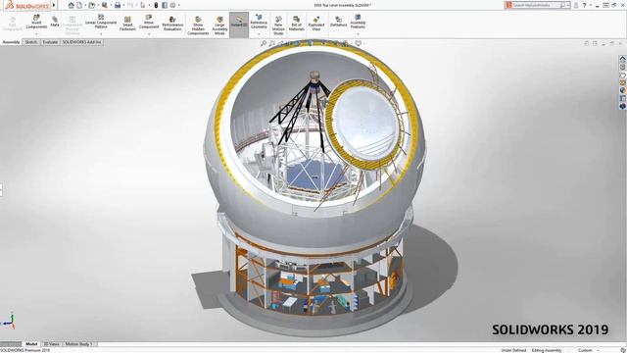Expand Insert Components dropdown arrow

coord(36,33)
